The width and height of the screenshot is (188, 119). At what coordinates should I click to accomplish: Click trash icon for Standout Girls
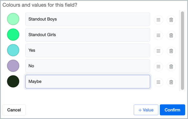point(171,35)
